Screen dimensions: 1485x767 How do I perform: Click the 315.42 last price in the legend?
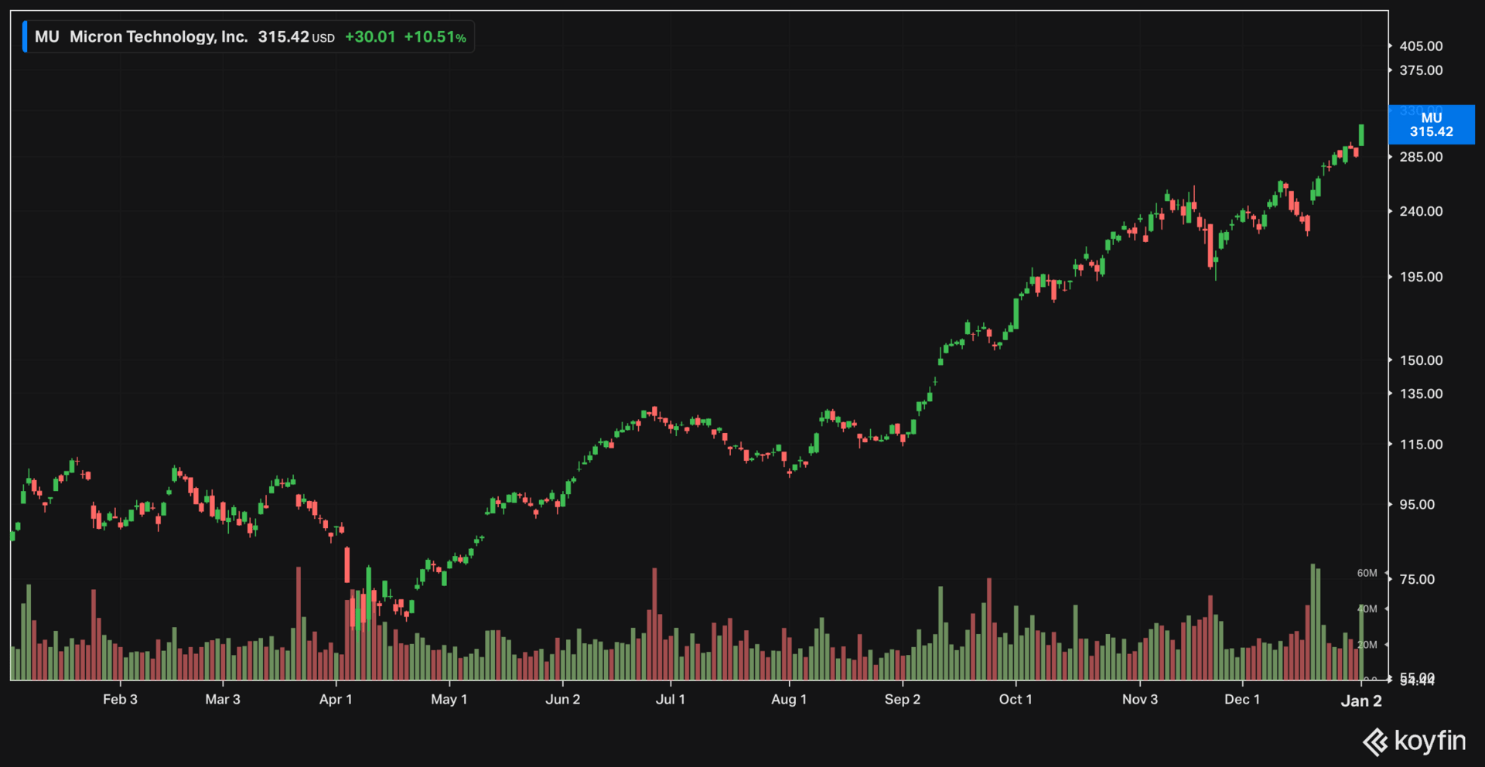pos(283,36)
